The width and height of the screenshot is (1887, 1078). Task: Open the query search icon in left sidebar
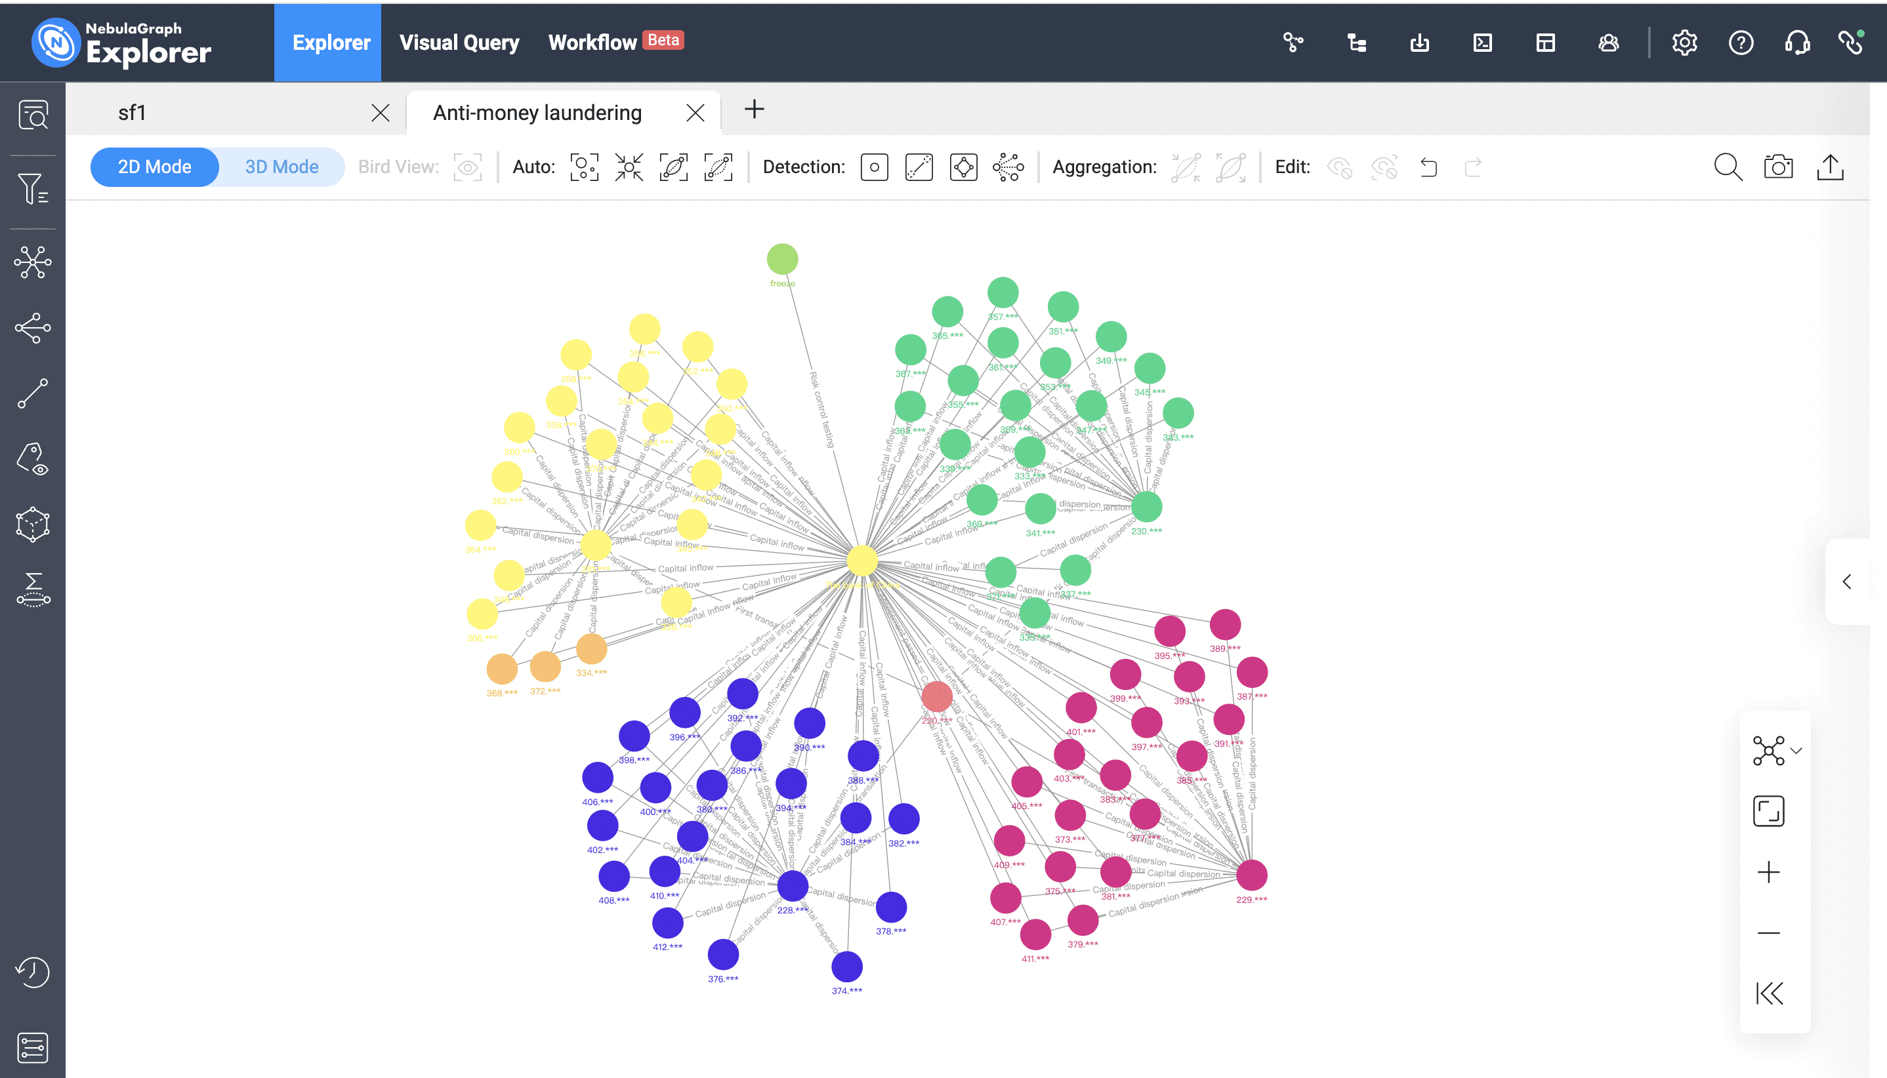coord(33,115)
